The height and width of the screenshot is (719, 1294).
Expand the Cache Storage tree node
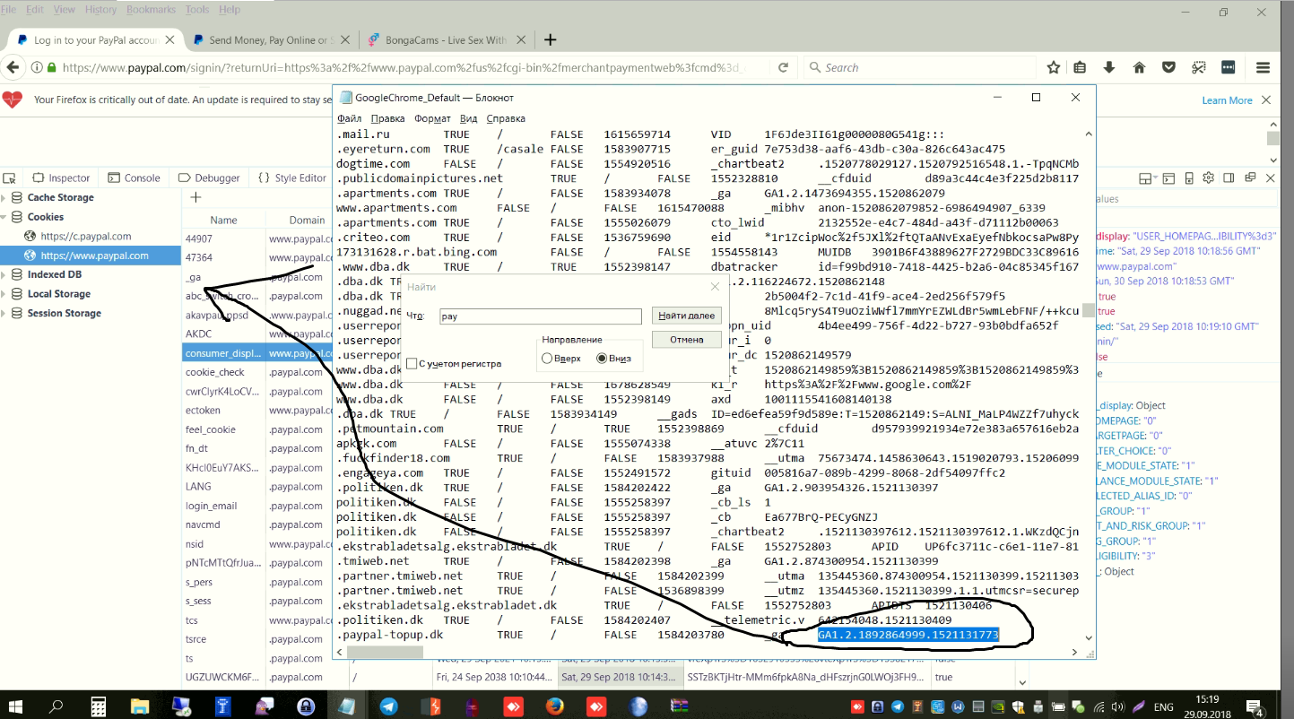point(4,197)
